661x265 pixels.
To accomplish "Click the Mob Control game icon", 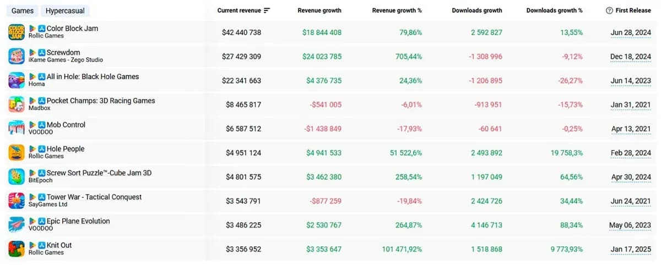I will tap(17, 129).
